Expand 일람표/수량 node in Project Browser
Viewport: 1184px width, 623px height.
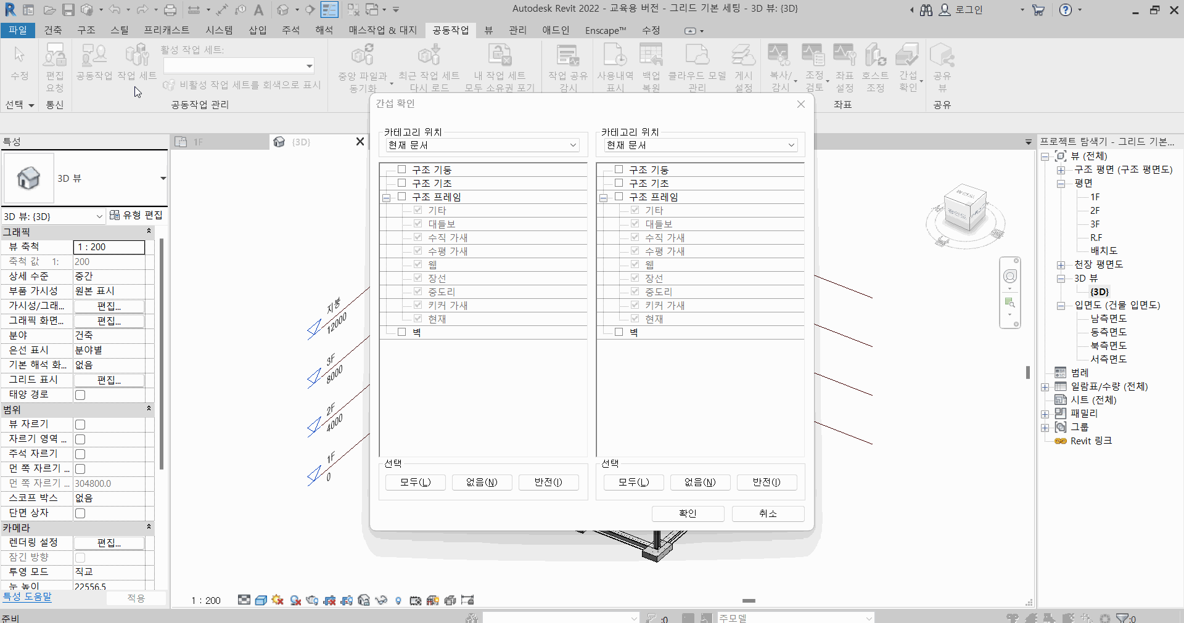coord(1045,387)
